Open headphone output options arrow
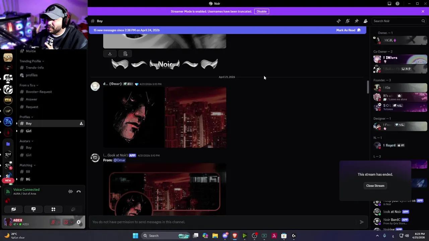 (x=71, y=222)
